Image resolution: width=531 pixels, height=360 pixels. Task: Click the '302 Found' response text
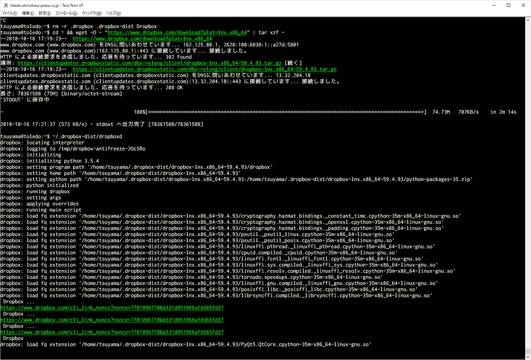(179, 57)
